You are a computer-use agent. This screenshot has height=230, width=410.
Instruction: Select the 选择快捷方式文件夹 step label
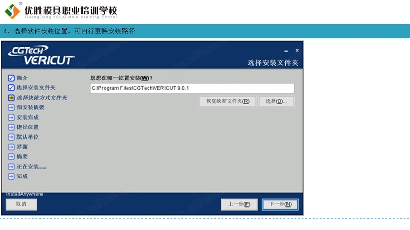click(x=42, y=98)
